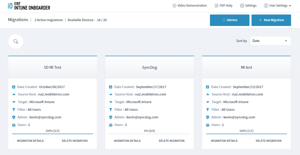The image size is (300, 155).
Task: Click Source Host up-arrow in SD MI Test
Action: 14,94
